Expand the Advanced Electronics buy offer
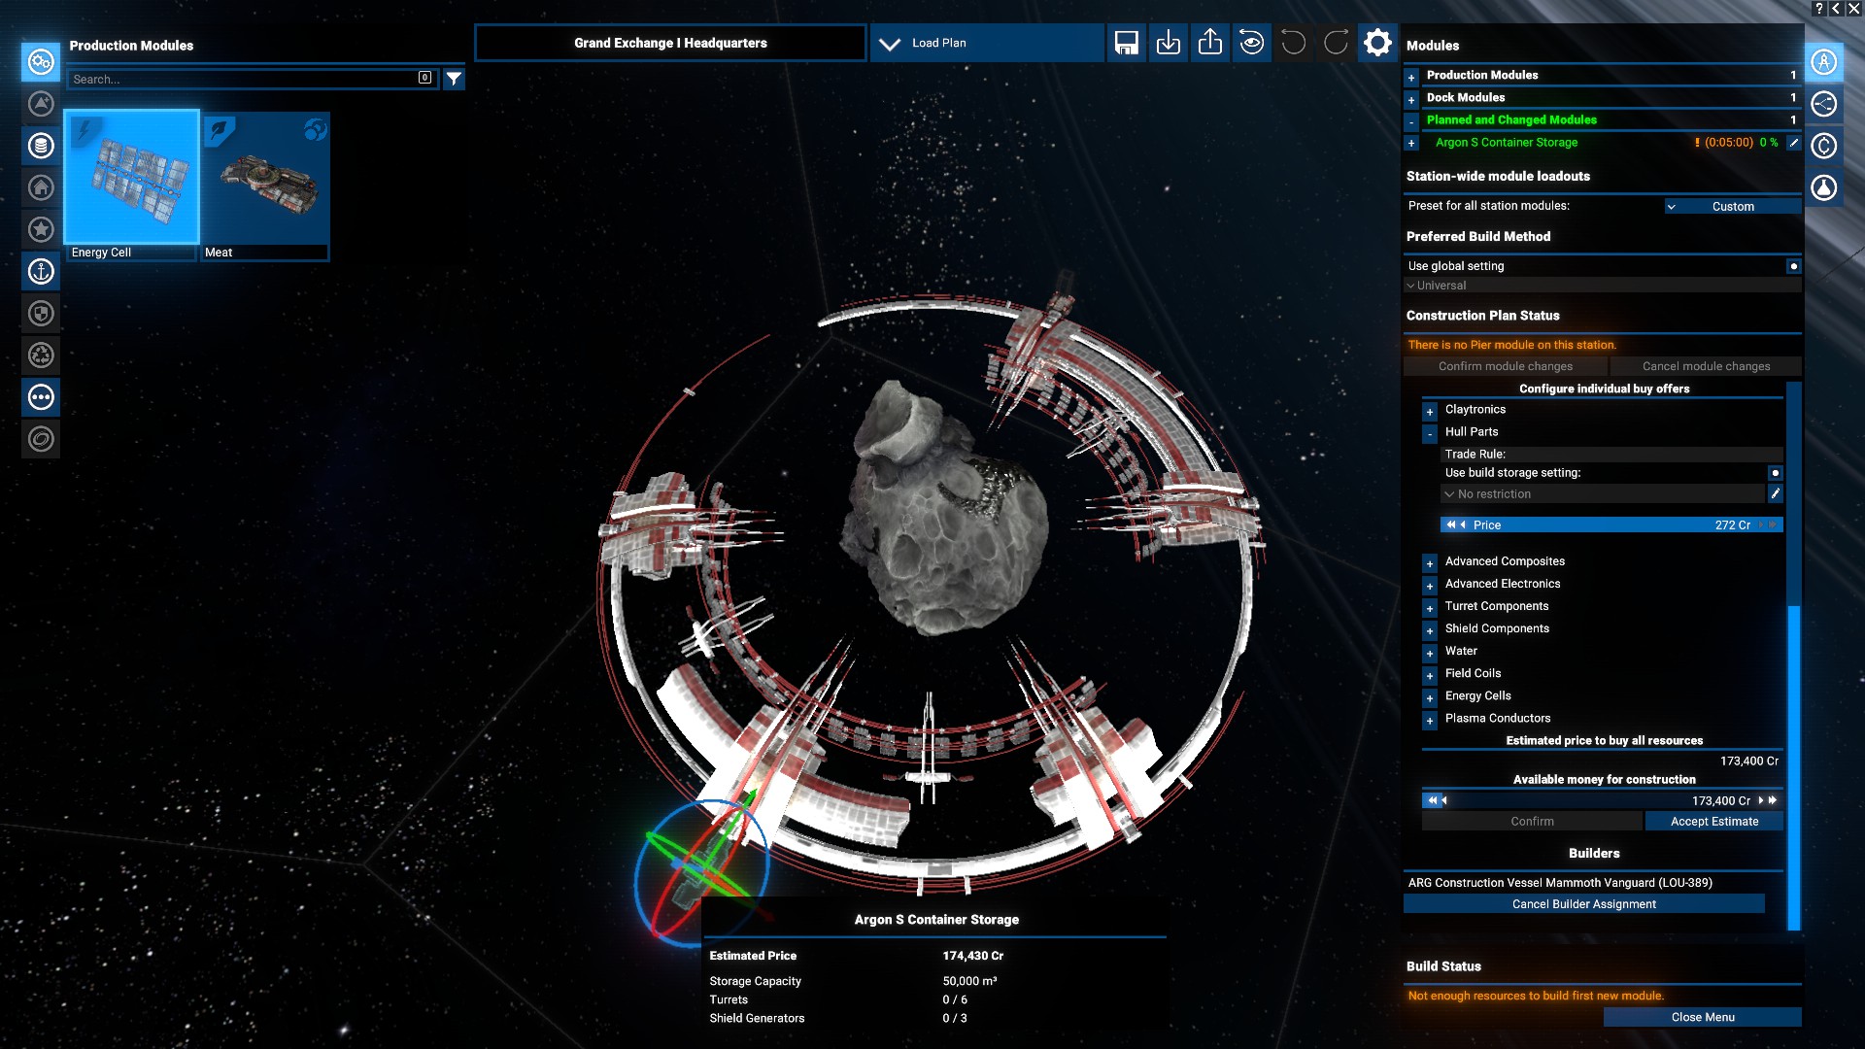 [1430, 586]
